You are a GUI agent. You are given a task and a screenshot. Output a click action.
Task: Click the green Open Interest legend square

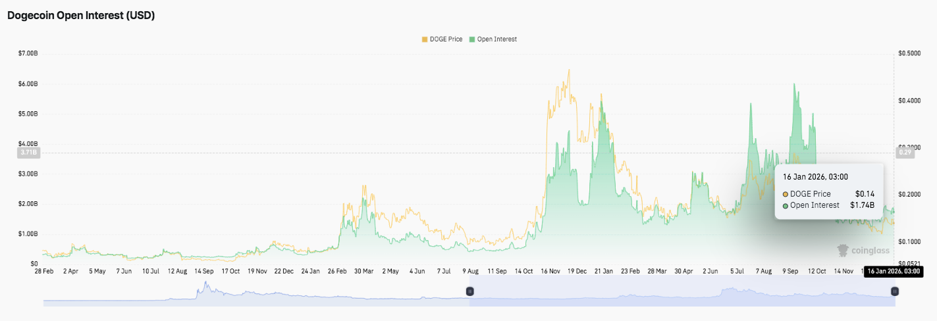tap(472, 39)
